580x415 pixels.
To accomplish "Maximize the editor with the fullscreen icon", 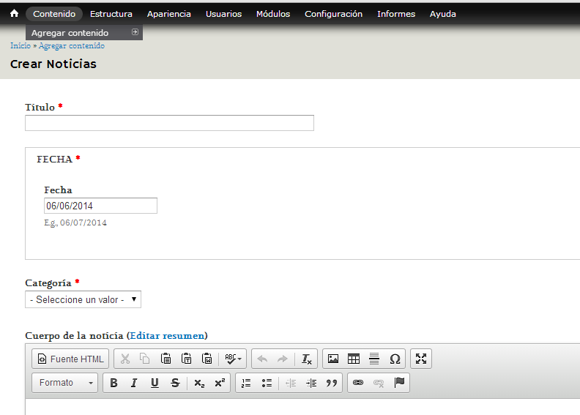I will point(421,359).
